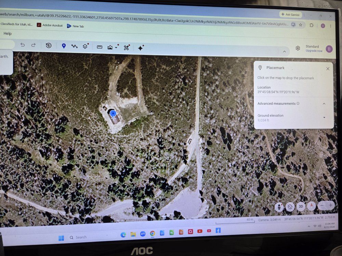The width and height of the screenshot is (342, 256).
Task: Open the Windows Start menu
Action: point(61,238)
